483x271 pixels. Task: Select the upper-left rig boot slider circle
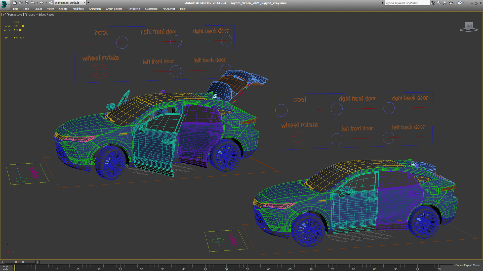(122, 43)
